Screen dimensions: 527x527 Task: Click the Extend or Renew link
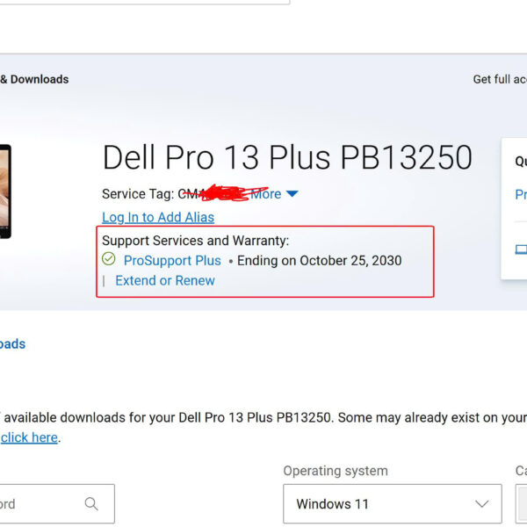pyautogui.click(x=165, y=281)
